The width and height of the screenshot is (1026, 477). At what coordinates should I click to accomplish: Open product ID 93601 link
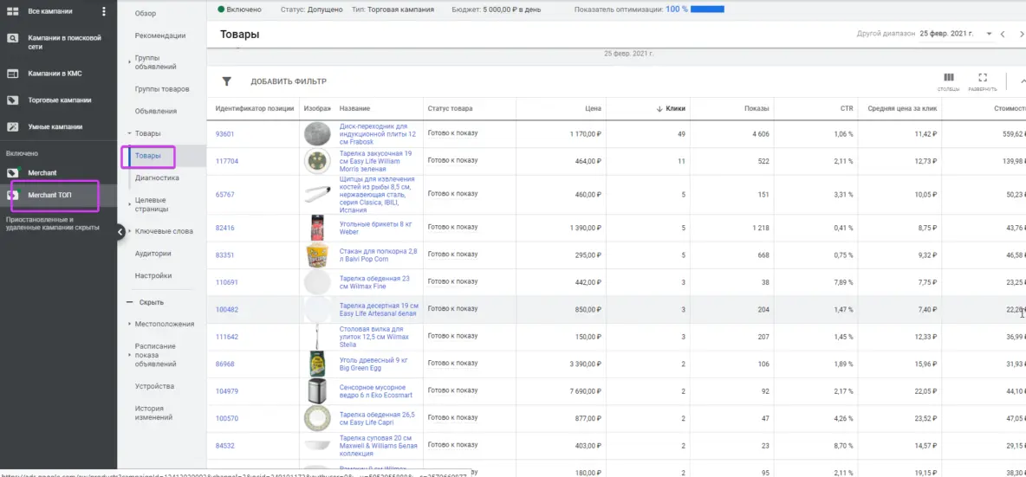(x=224, y=134)
